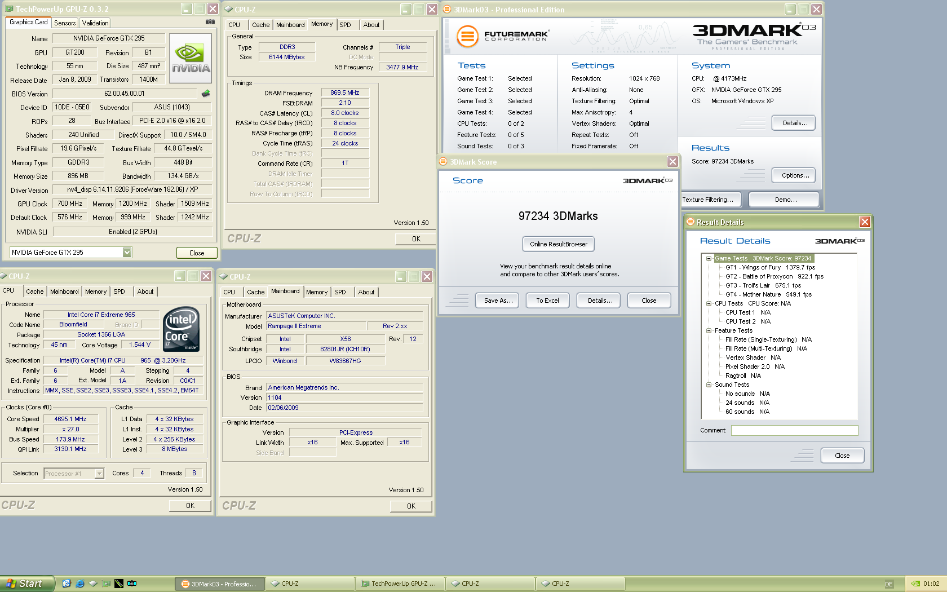Open the Graphics Card tab in GPU-Z
Screen dimensions: 947x592
(29, 22)
